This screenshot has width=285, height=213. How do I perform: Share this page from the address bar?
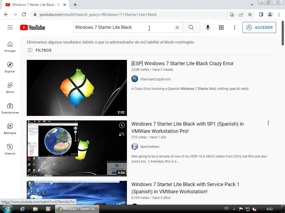(241, 14)
